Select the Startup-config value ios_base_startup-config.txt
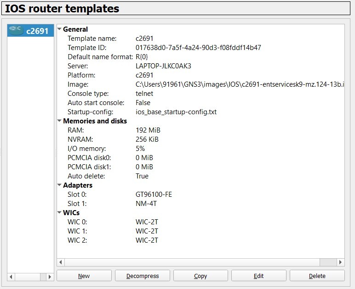 tap(176, 112)
